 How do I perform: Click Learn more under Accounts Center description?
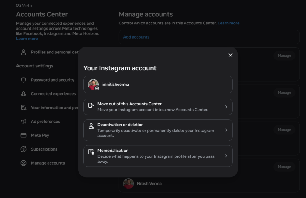pos(27,39)
